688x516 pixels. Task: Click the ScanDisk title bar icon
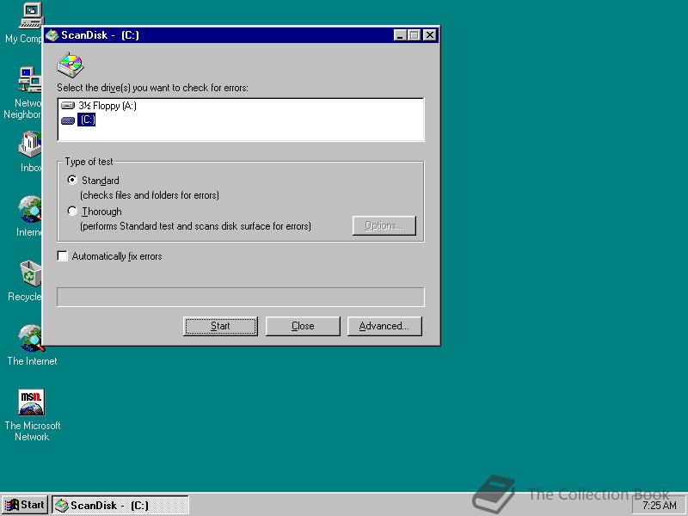click(x=52, y=35)
